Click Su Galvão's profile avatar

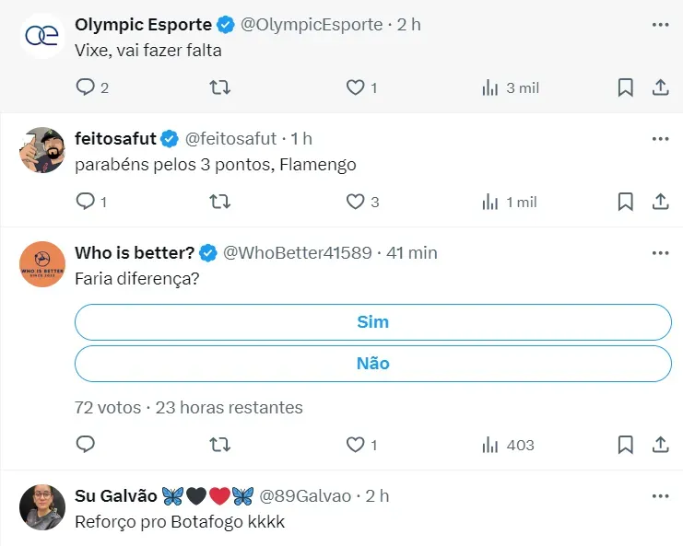(x=42, y=507)
